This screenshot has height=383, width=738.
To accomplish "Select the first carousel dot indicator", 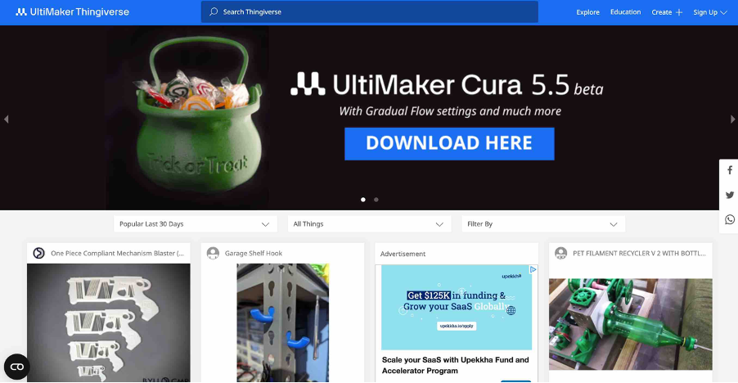I will pyautogui.click(x=363, y=200).
